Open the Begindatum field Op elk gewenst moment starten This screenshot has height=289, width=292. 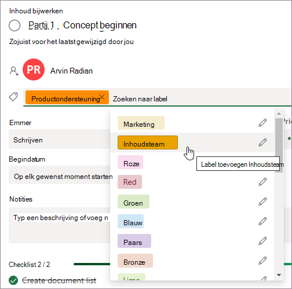59,175
